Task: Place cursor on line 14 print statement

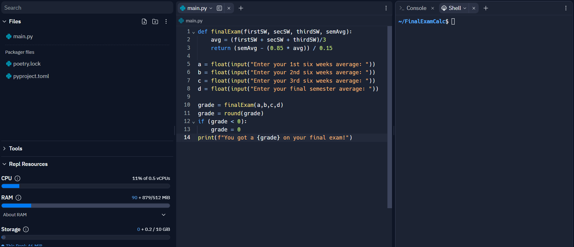Action: point(275,138)
